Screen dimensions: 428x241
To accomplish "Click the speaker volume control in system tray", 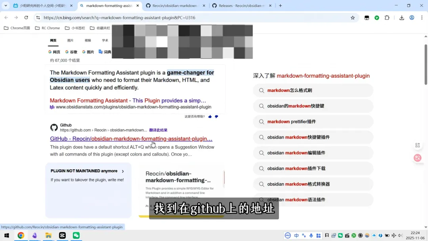I will tap(399, 235).
